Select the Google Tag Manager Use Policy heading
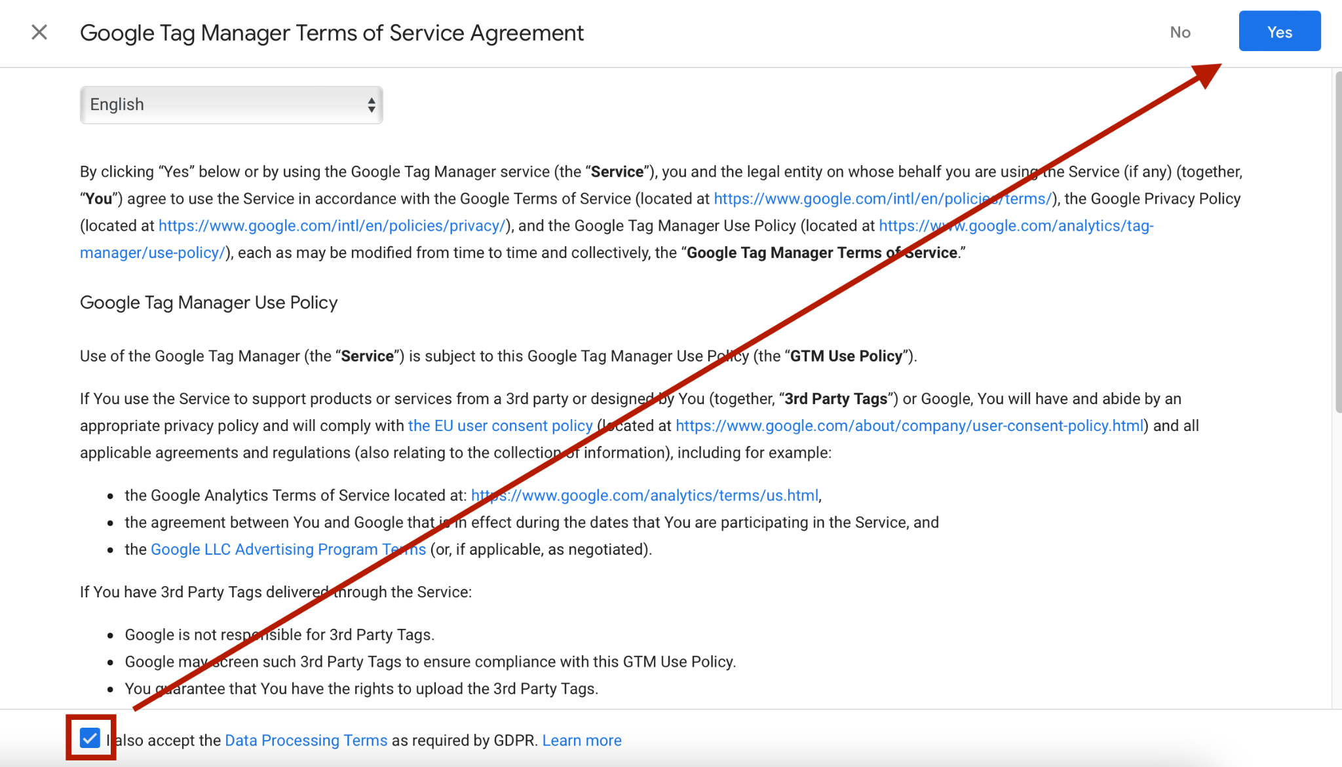 [208, 303]
